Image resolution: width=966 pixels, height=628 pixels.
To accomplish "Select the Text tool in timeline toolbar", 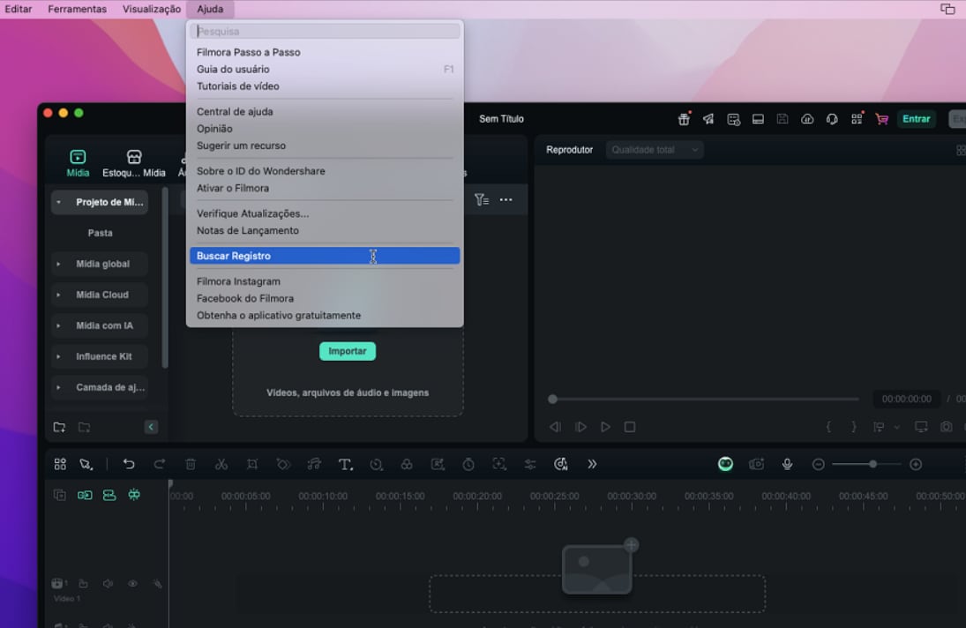I will [x=345, y=464].
